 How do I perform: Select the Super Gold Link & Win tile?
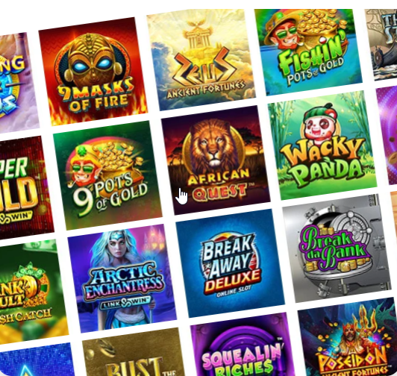coord(25,187)
